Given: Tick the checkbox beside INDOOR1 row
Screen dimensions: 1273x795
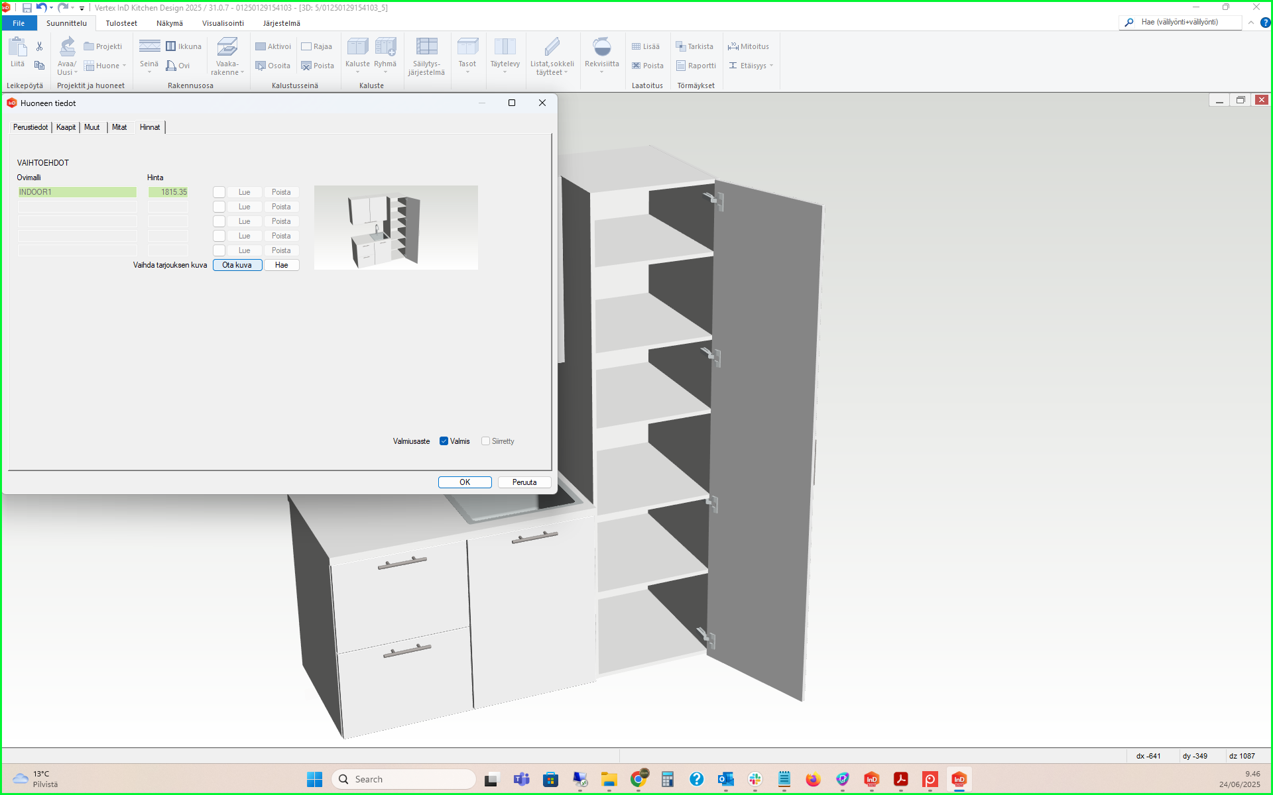Looking at the screenshot, I should point(219,192).
